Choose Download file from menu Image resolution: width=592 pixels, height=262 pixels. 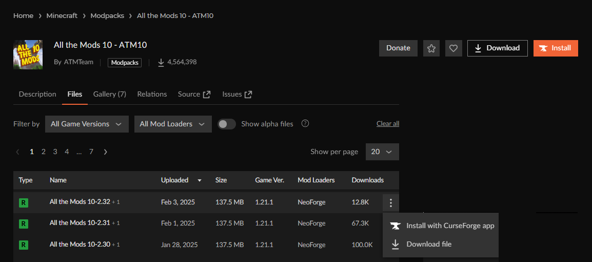pyautogui.click(x=441, y=244)
